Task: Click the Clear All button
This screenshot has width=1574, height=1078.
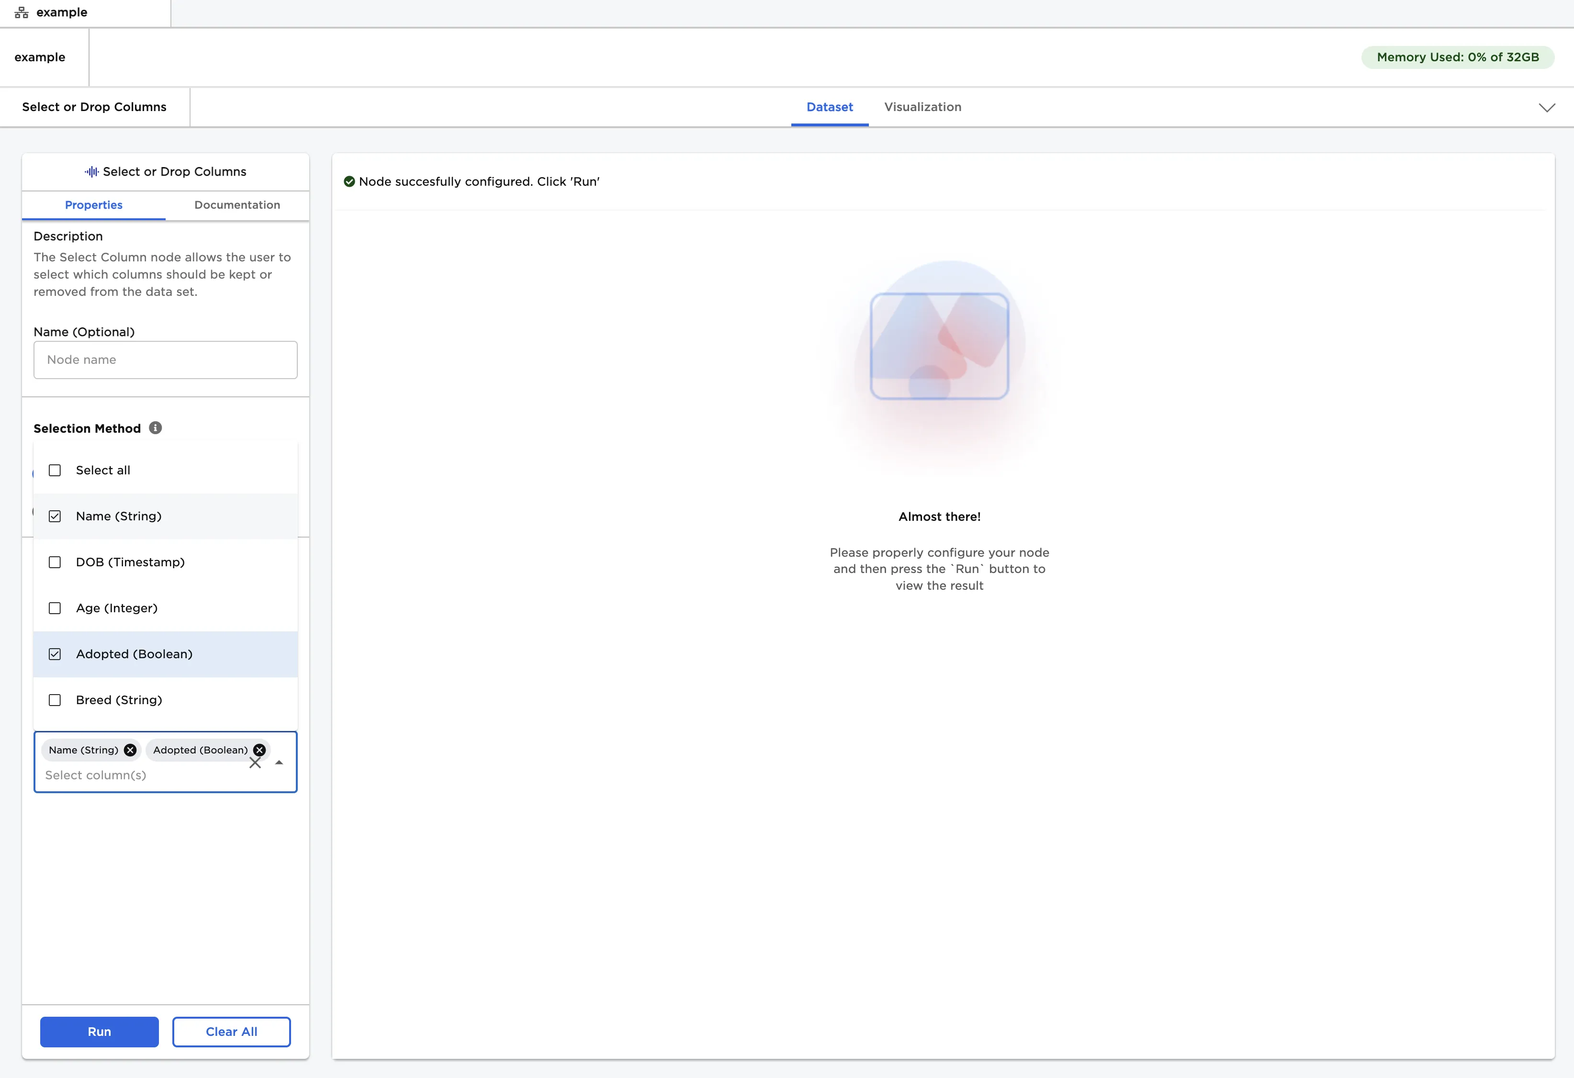Action: [x=231, y=1031]
